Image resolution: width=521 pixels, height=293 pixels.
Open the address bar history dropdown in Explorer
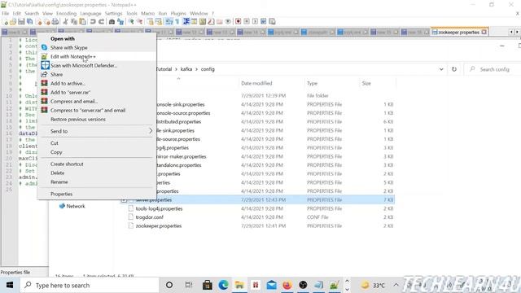click(x=441, y=69)
